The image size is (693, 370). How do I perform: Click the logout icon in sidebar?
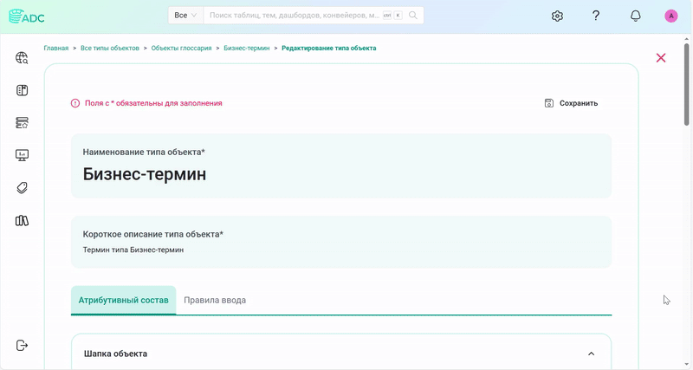point(22,345)
